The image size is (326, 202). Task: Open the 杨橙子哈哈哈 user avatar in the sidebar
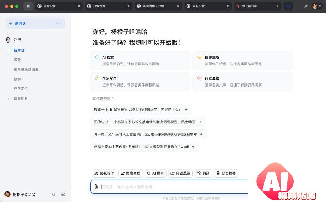(x=7, y=194)
